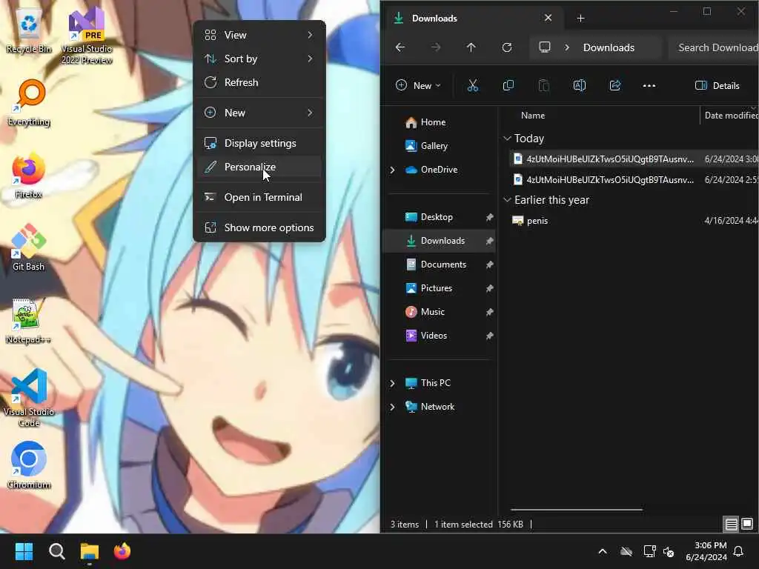Go forward with Explorer's forward arrow

tap(436, 47)
